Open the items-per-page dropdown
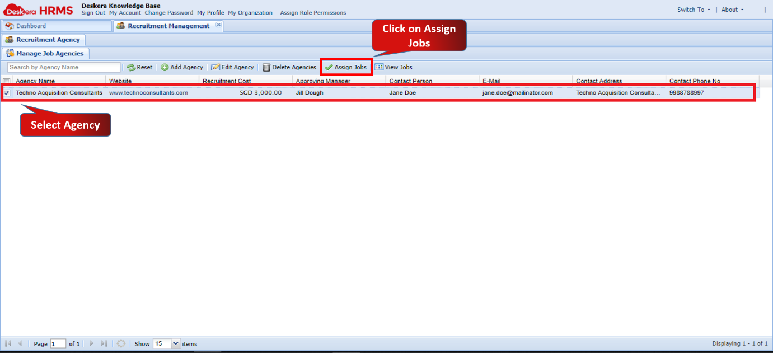This screenshot has width=773, height=353. pos(176,343)
